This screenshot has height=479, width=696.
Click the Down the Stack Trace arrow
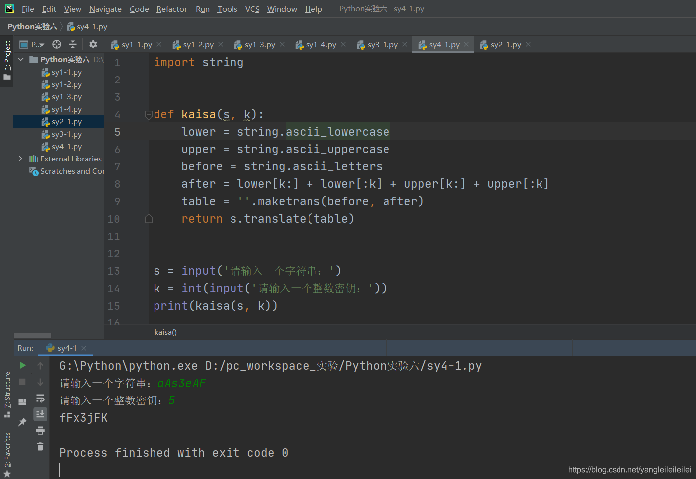pyautogui.click(x=40, y=382)
